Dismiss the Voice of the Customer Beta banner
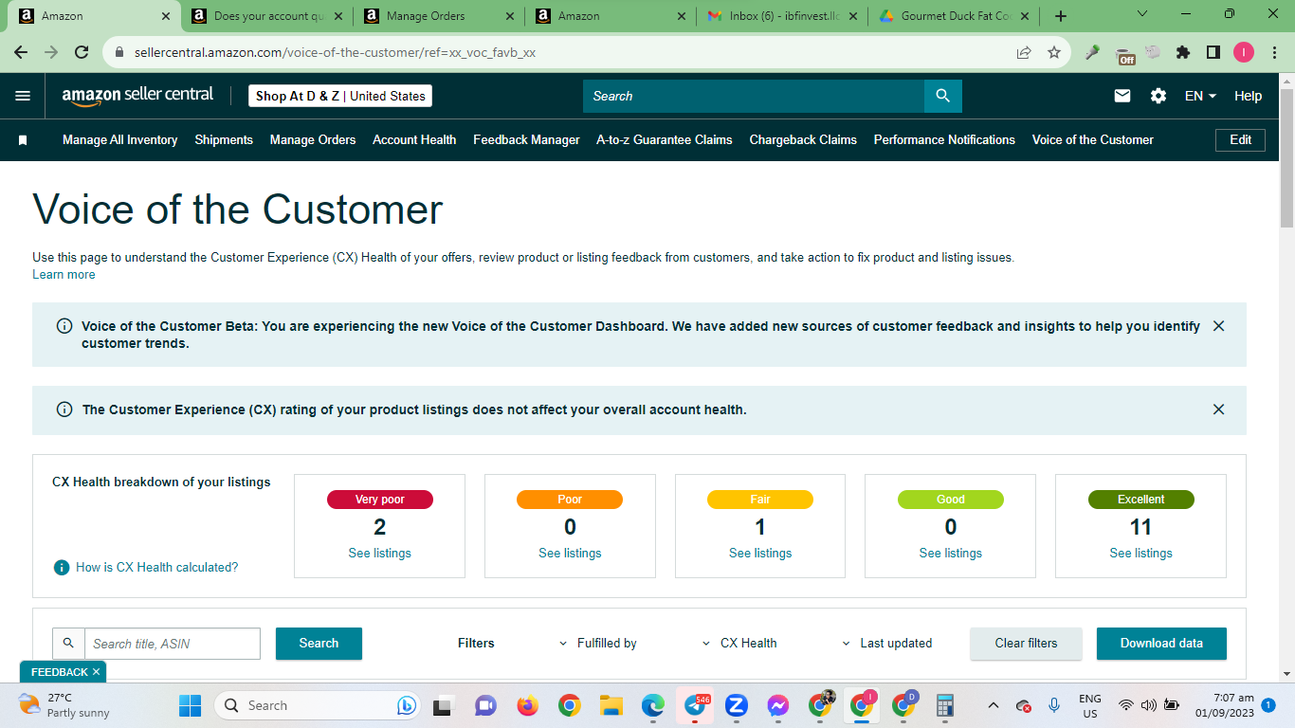1295x728 pixels. point(1218,326)
